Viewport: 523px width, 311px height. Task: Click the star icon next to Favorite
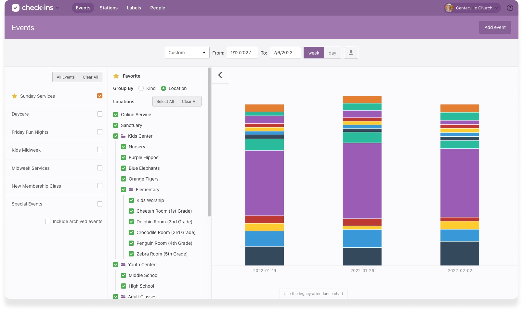click(116, 76)
